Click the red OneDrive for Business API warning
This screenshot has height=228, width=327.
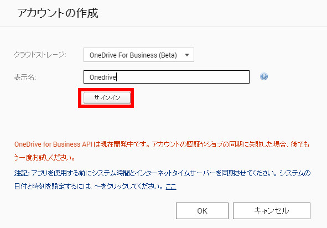tap(162, 144)
